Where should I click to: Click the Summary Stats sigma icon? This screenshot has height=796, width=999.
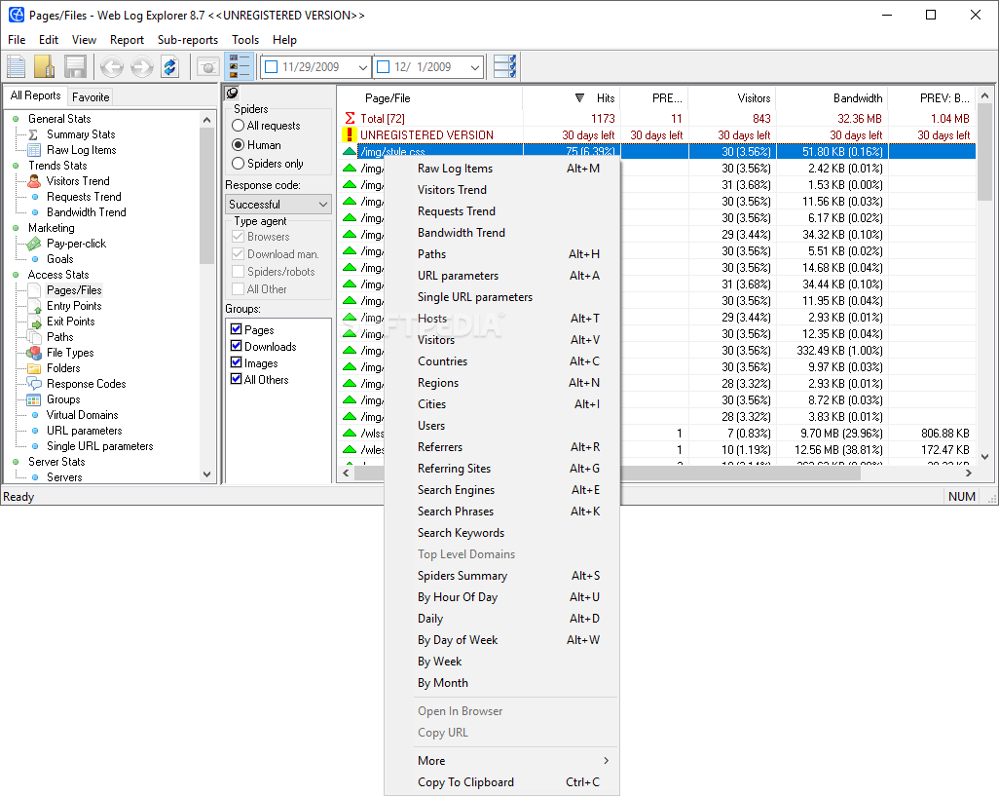pos(34,134)
